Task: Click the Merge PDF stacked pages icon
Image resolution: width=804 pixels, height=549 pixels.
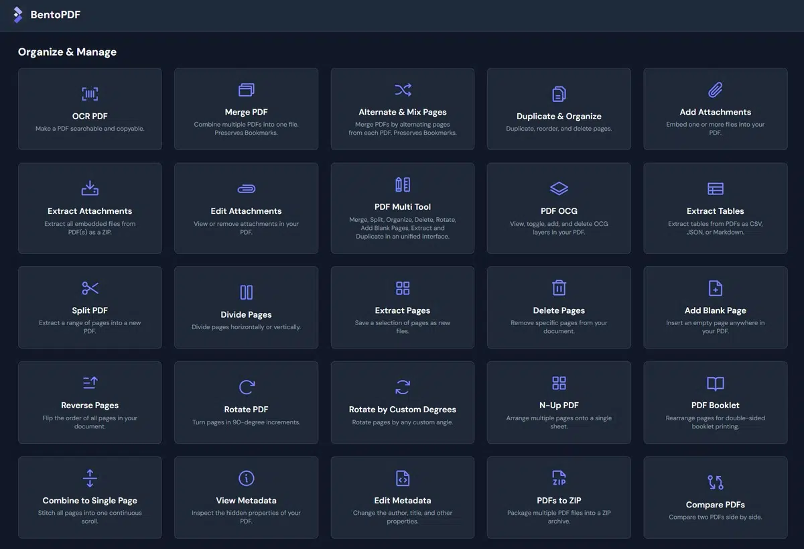Action: (x=246, y=90)
